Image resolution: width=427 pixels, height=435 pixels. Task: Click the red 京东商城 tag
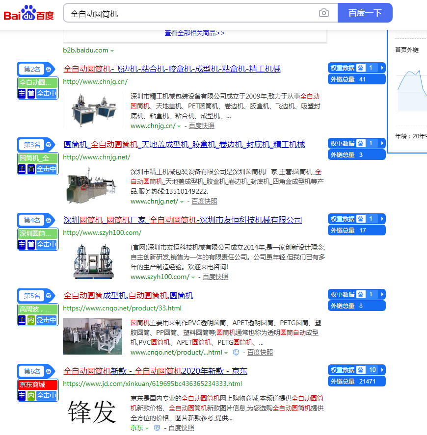tap(38, 384)
